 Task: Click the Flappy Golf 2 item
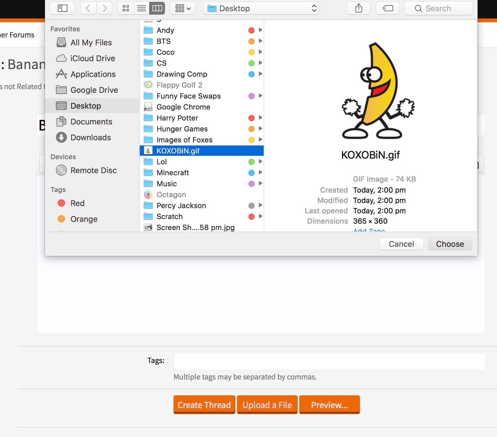coord(202,85)
